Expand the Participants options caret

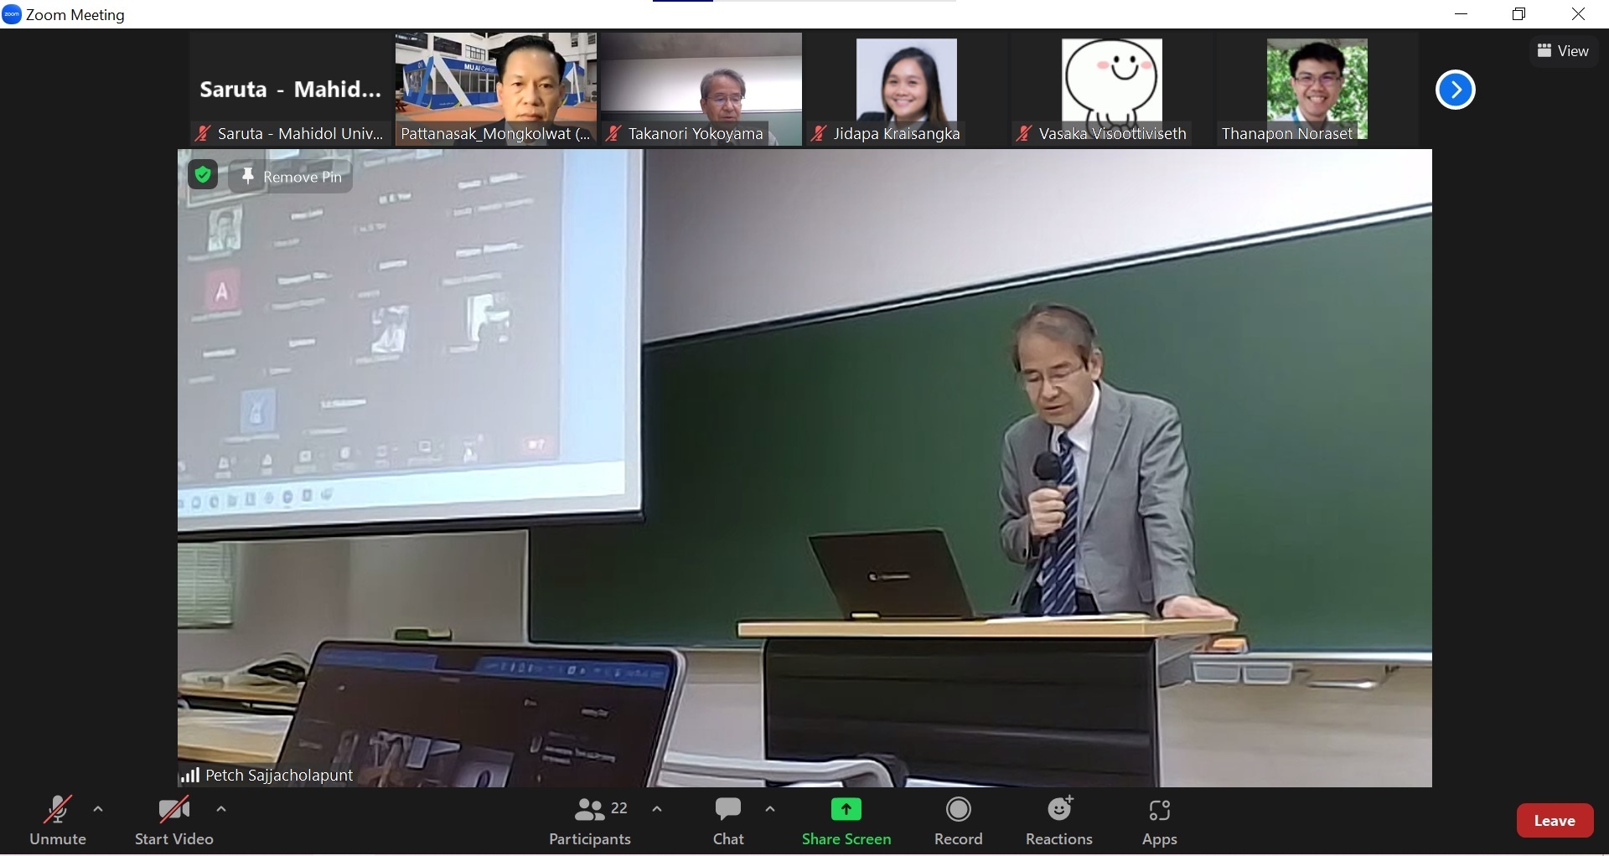coord(657,809)
